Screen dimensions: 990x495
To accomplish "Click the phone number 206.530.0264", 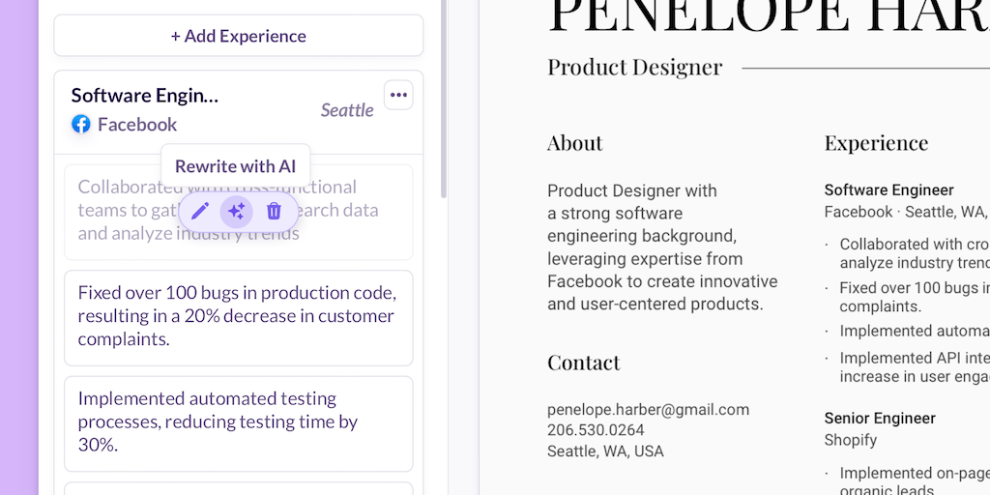I will [596, 430].
